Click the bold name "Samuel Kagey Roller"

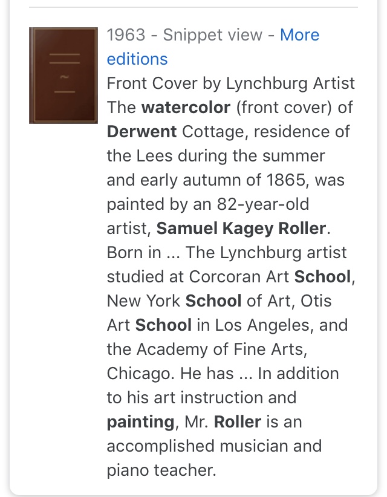[241, 229]
